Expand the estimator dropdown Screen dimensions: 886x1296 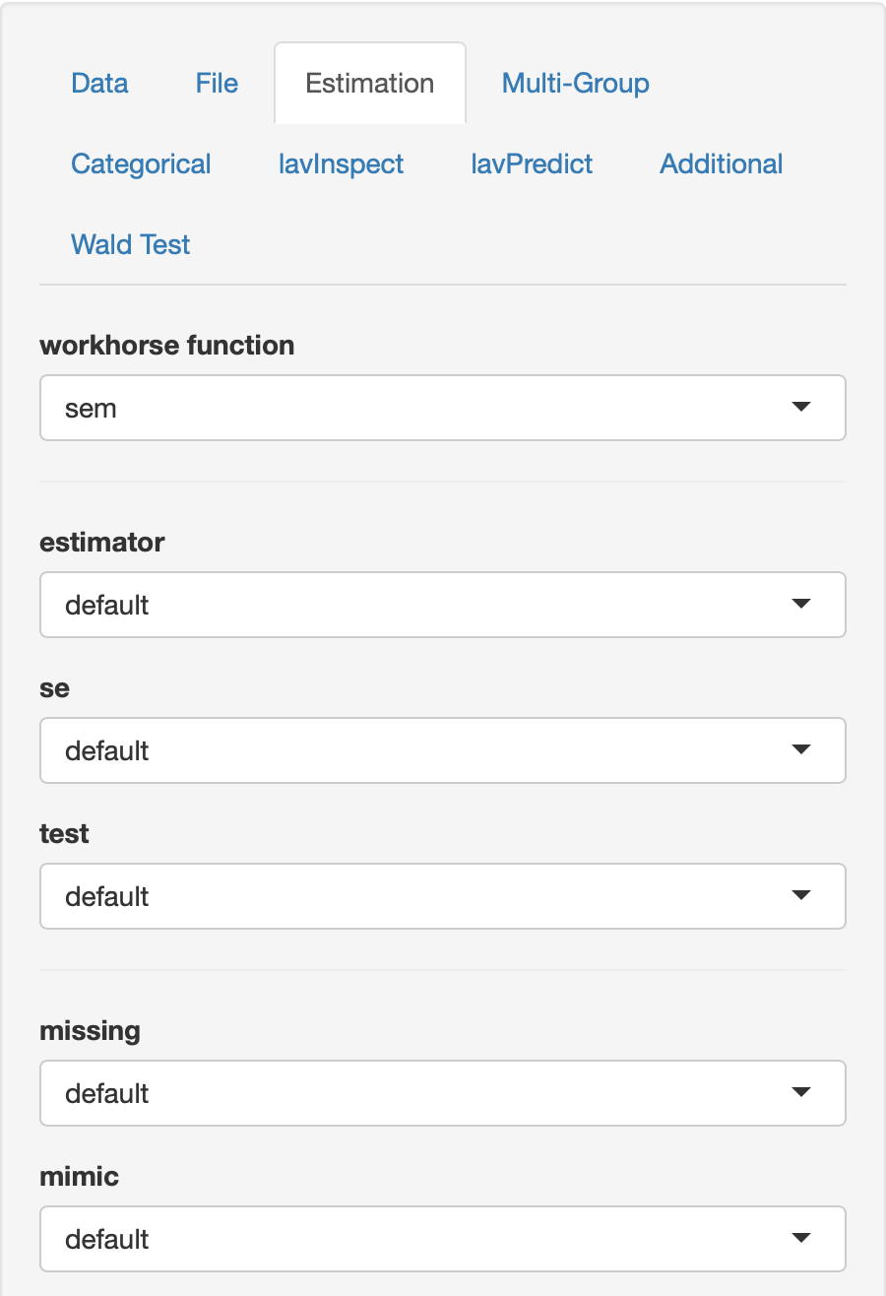(x=442, y=605)
